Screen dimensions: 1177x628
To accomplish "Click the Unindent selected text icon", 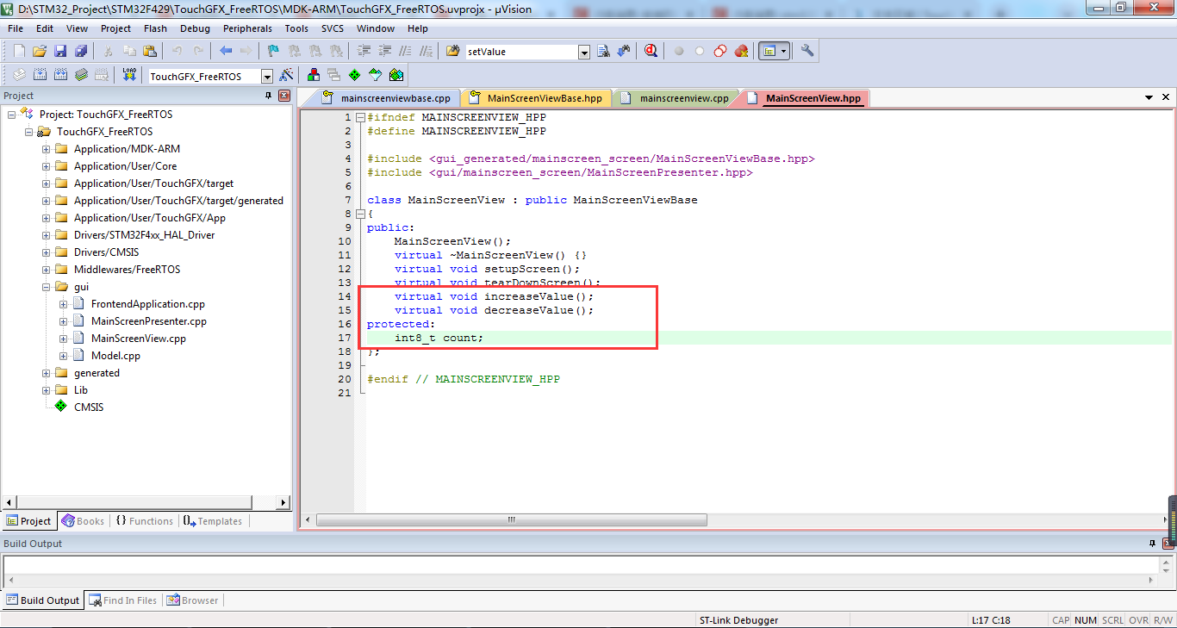I will [384, 52].
